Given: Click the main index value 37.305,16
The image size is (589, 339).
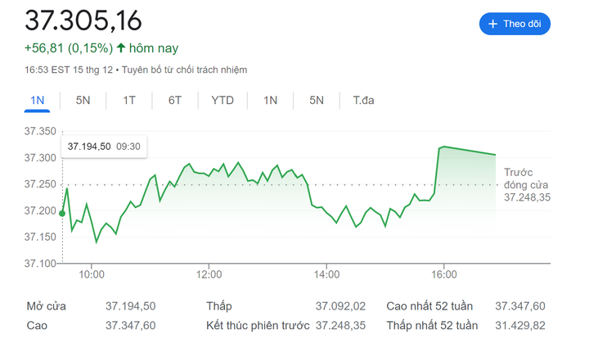Looking at the screenshot, I should coord(83,20).
